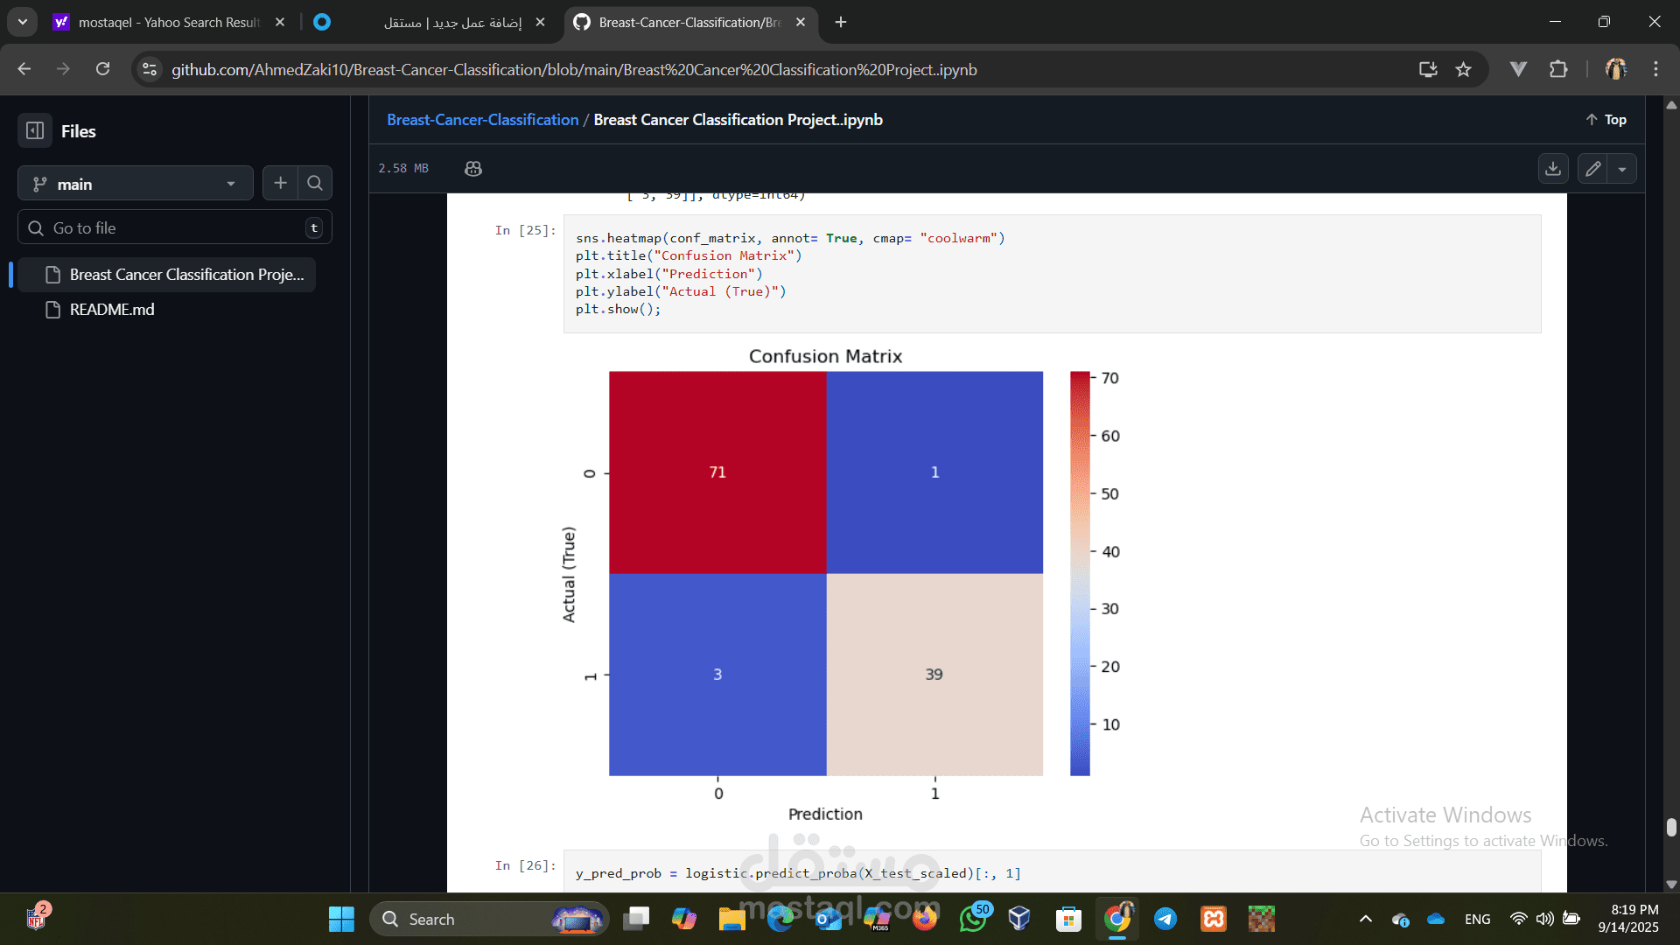Open Telegram from the taskbar
Viewport: 1680px width, 945px height.
[1165, 919]
